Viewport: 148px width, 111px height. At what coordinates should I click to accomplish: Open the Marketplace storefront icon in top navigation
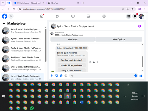(x=89, y=16)
